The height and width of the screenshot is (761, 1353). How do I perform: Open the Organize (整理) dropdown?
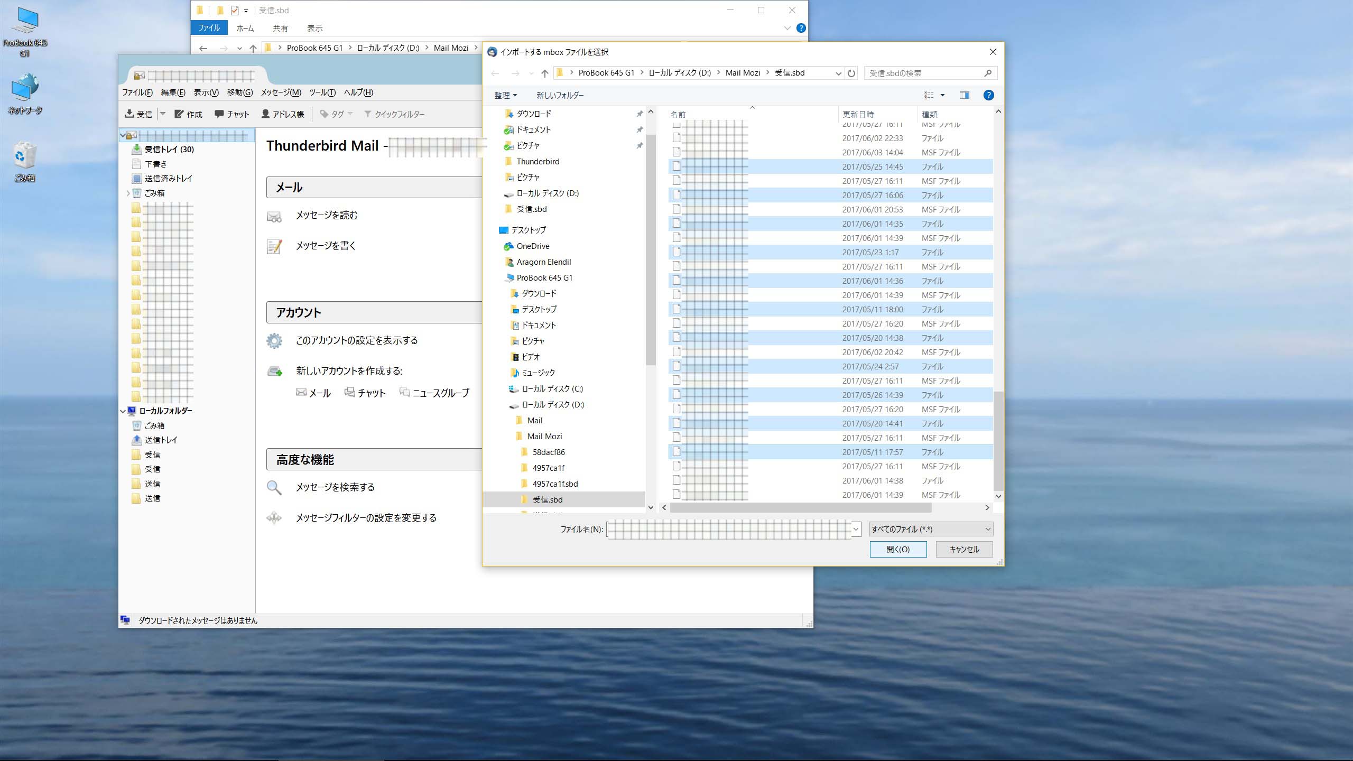pyautogui.click(x=505, y=95)
